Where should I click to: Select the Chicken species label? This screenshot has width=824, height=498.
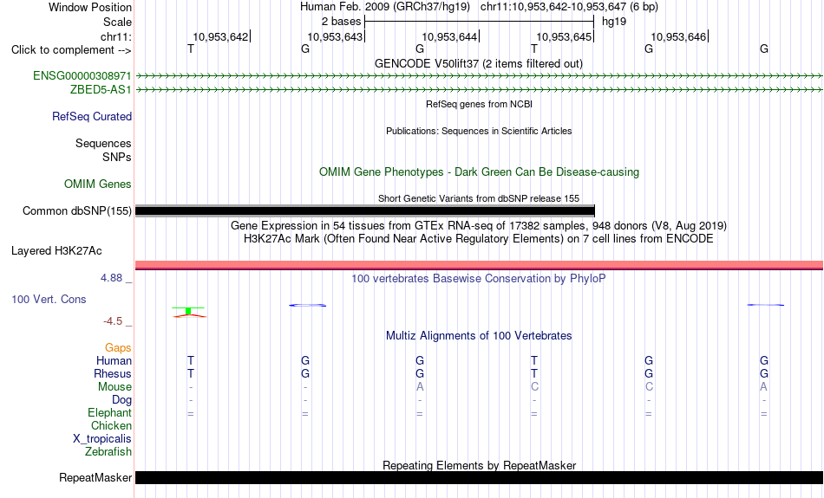point(111,425)
